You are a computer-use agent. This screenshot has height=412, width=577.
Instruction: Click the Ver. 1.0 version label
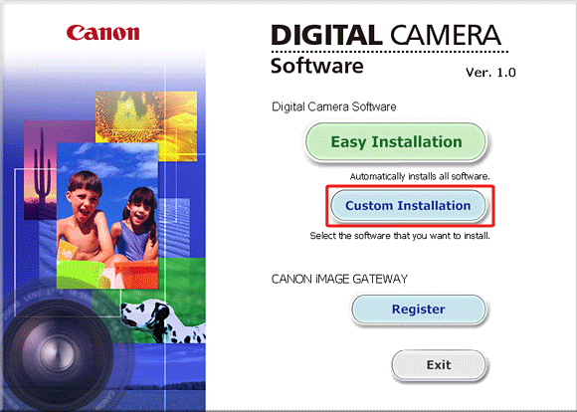(x=490, y=73)
